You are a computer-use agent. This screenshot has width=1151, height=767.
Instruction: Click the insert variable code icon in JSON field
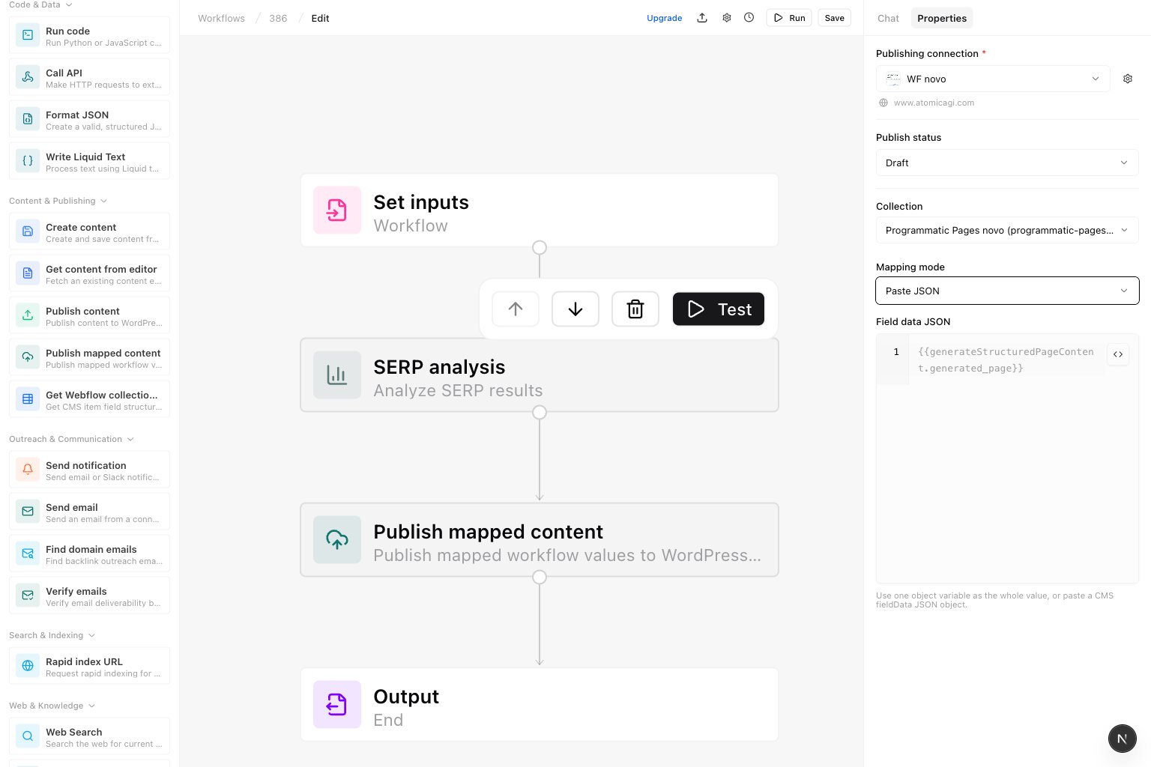point(1118,354)
